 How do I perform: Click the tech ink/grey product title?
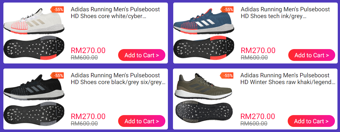tap(285, 13)
